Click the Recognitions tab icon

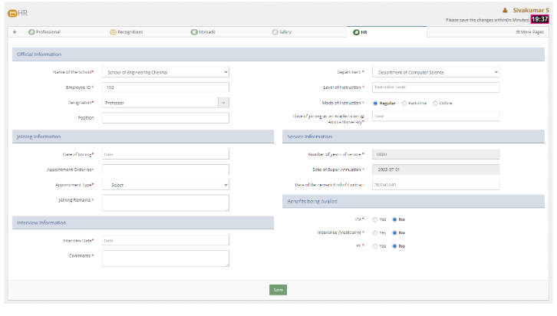[x=113, y=31]
